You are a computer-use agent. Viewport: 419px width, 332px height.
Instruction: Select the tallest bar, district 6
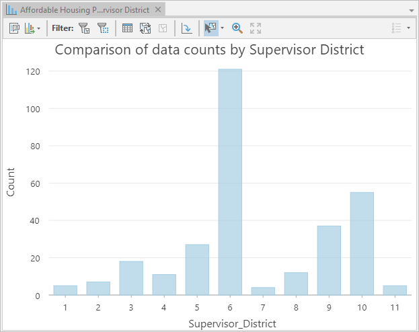230,182
